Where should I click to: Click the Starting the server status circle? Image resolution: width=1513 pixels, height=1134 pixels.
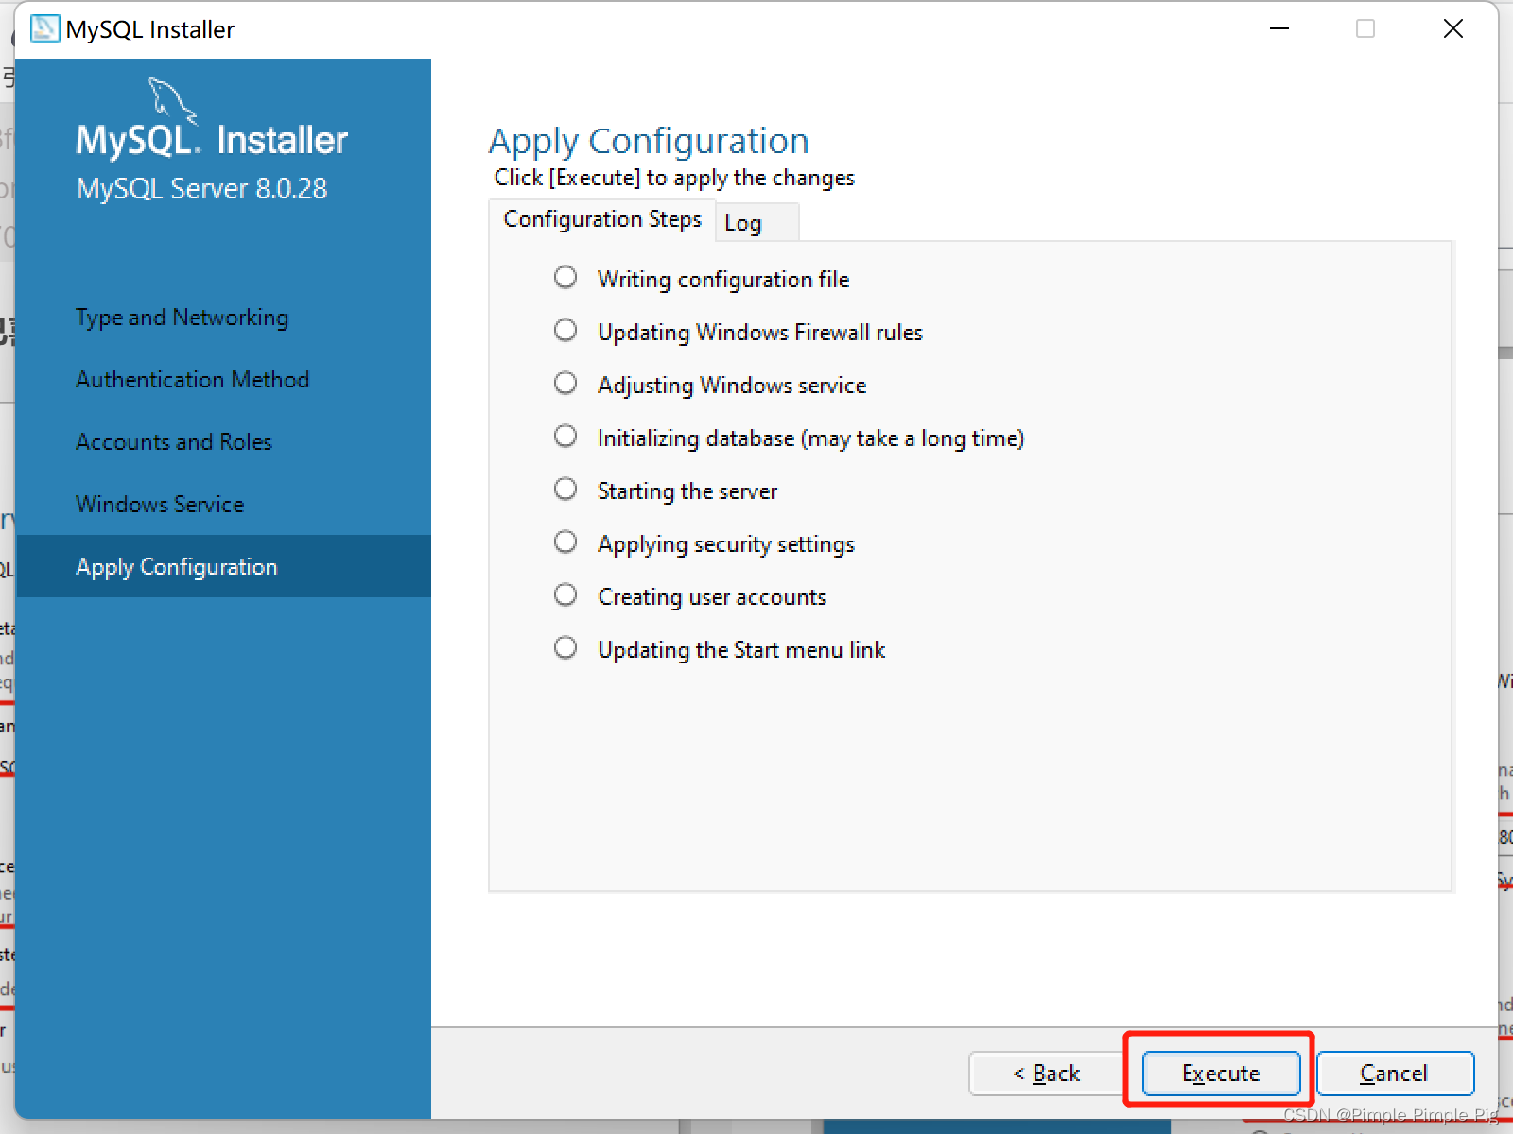point(565,489)
